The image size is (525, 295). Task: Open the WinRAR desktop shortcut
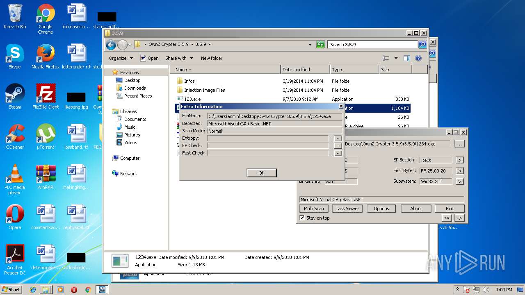(x=46, y=177)
